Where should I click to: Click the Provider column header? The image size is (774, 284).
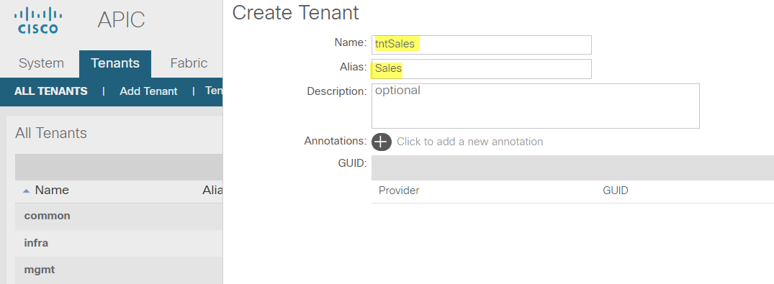(399, 191)
